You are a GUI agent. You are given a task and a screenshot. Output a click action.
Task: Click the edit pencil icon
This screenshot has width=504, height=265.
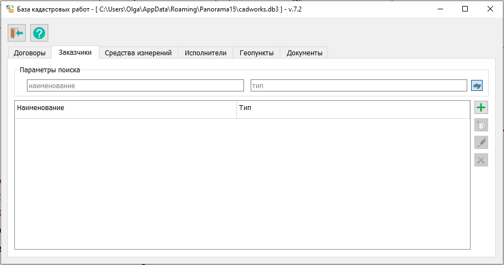coord(481,143)
